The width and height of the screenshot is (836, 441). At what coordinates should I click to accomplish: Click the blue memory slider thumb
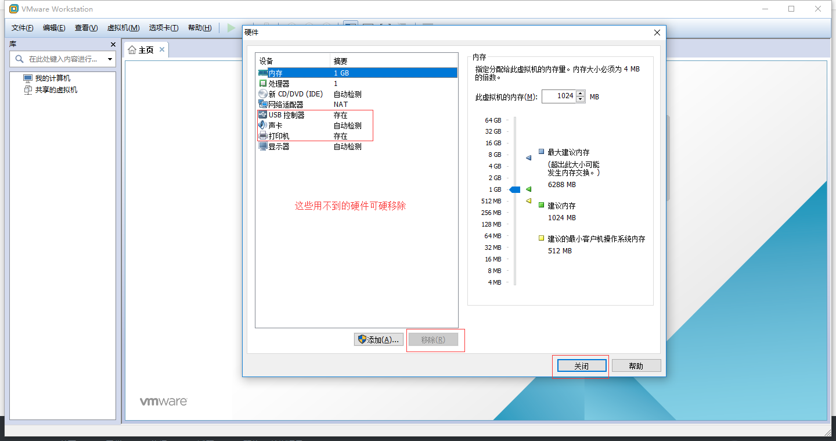[515, 189]
